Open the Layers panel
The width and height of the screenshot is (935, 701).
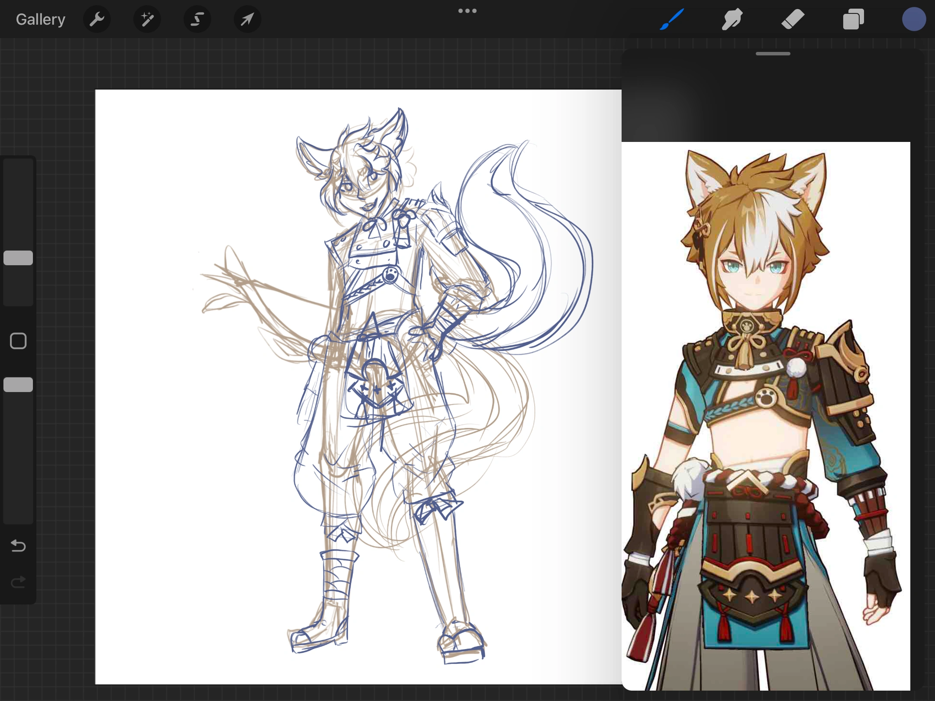[x=853, y=19]
